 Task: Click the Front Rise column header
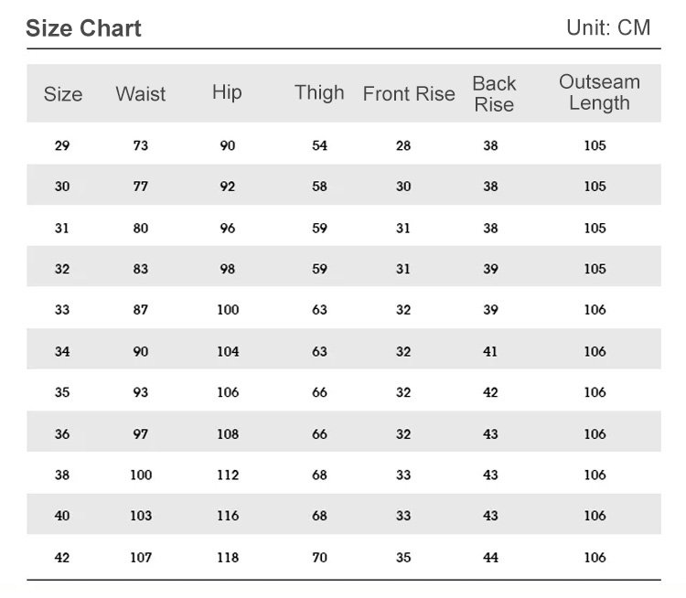pyautogui.click(x=409, y=94)
